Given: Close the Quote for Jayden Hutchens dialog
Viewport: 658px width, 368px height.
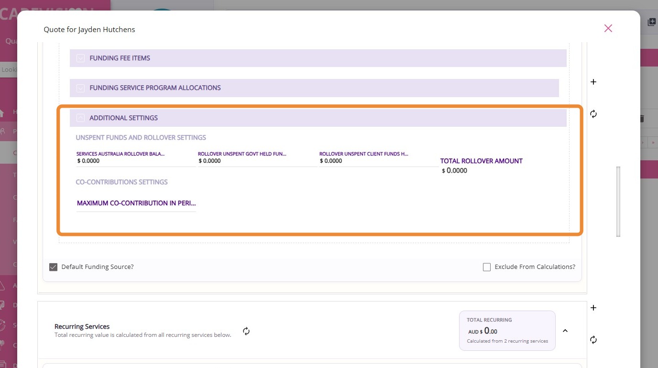Looking at the screenshot, I should (x=608, y=28).
